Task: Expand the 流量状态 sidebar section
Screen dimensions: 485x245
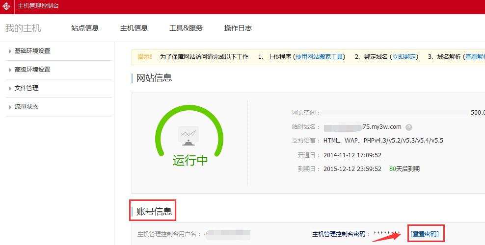Action: point(27,107)
